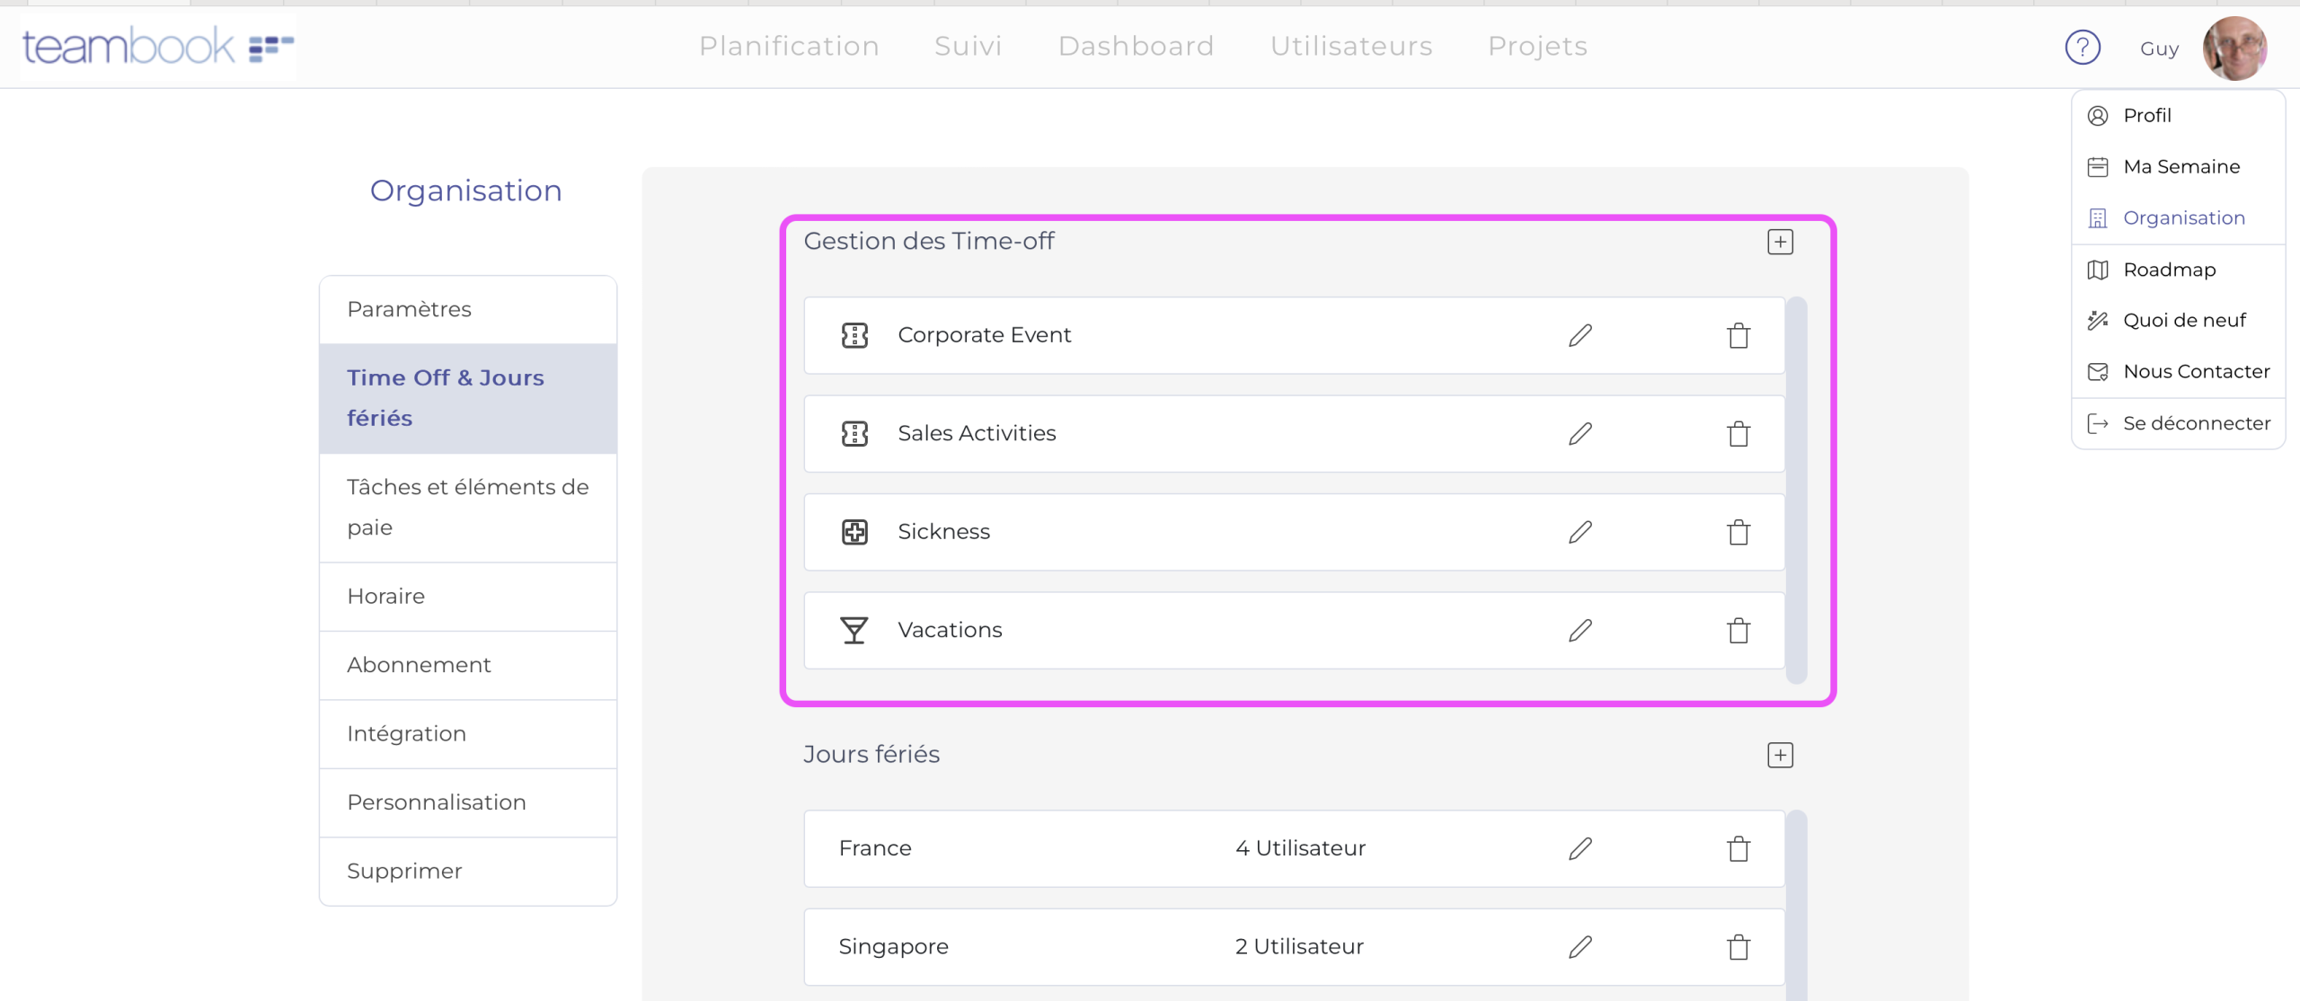Add a new Jours fériés calendar
The image size is (2300, 1001).
click(1780, 755)
